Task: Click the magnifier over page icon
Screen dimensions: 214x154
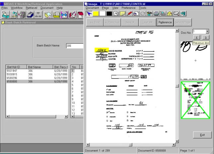Action: coord(176,14)
